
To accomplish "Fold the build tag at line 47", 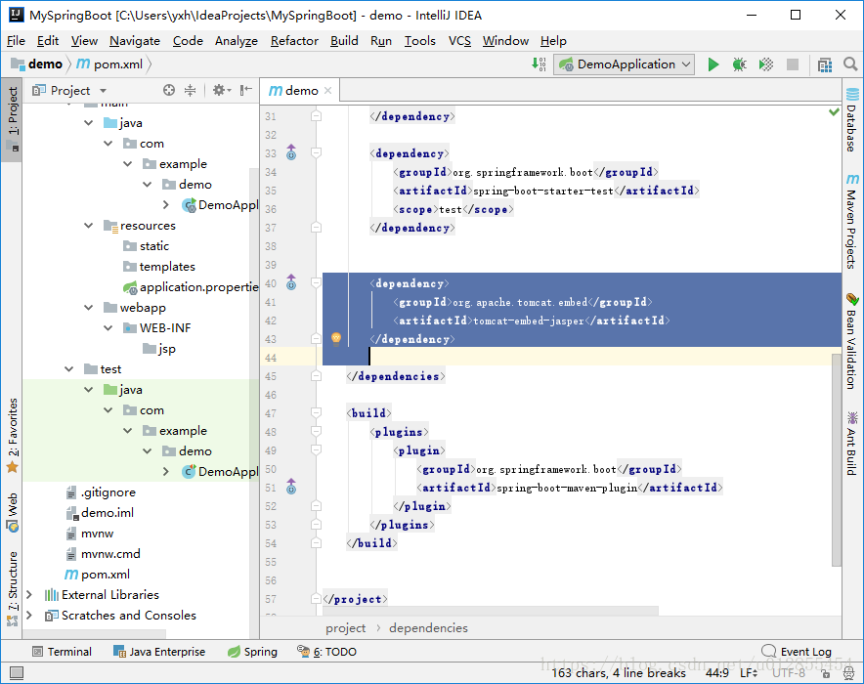I will pyautogui.click(x=317, y=412).
